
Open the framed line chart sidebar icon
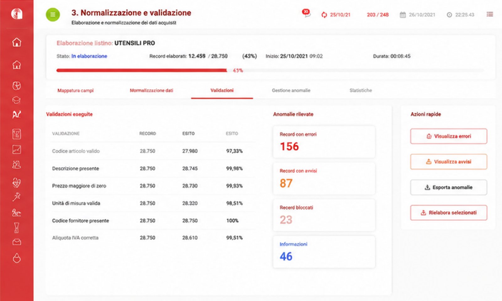pyautogui.click(x=17, y=150)
